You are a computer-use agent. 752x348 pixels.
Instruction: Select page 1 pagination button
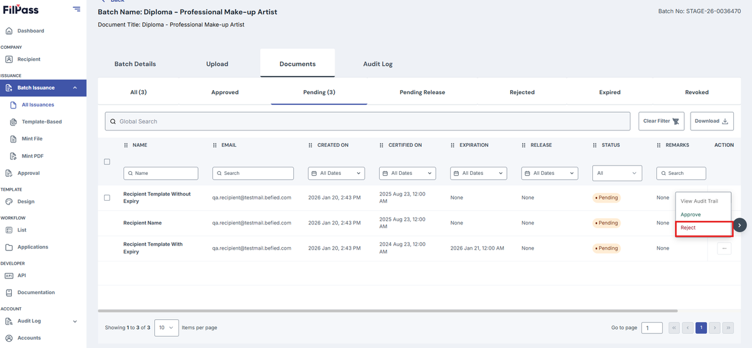point(701,327)
